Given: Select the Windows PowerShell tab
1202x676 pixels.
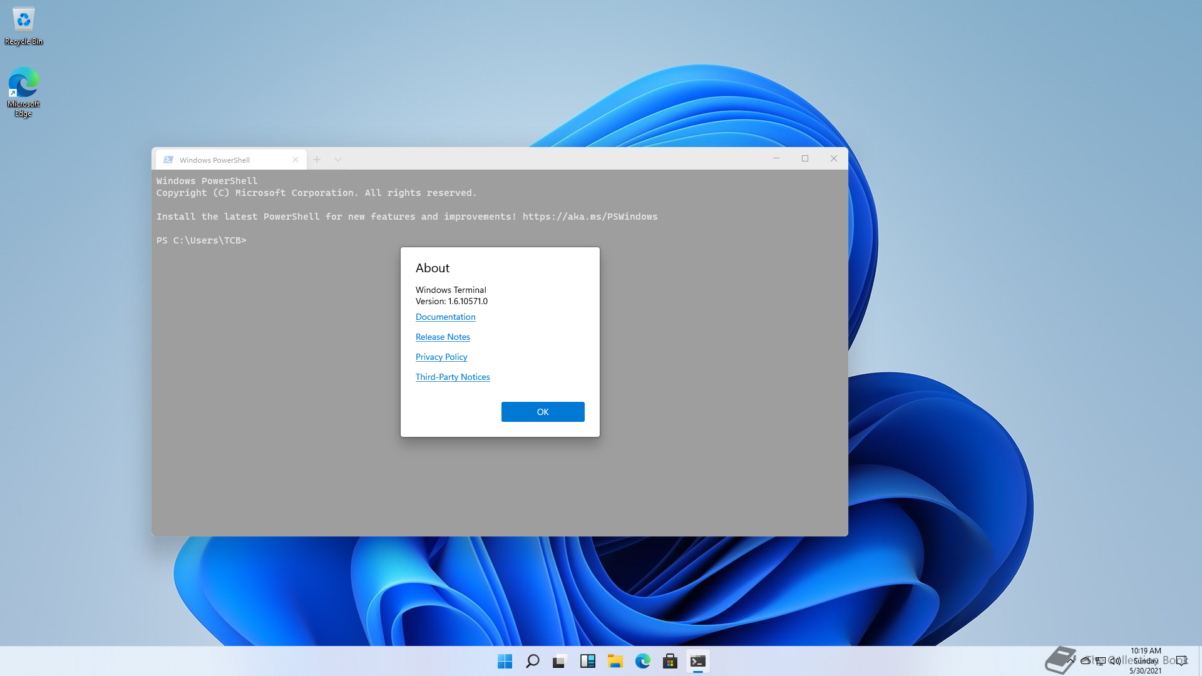Looking at the screenshot, I should point(231,160).
